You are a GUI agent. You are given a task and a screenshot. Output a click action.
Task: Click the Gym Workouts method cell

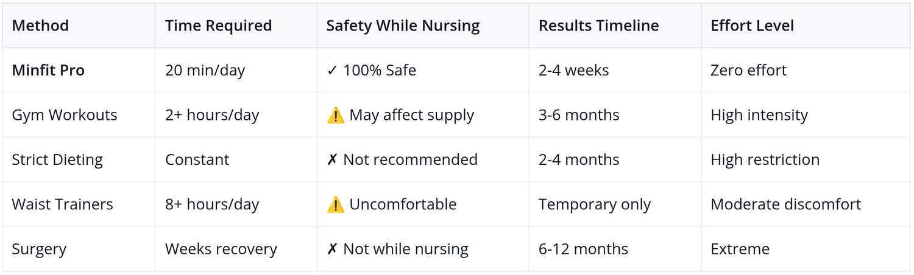click(79, 115)
